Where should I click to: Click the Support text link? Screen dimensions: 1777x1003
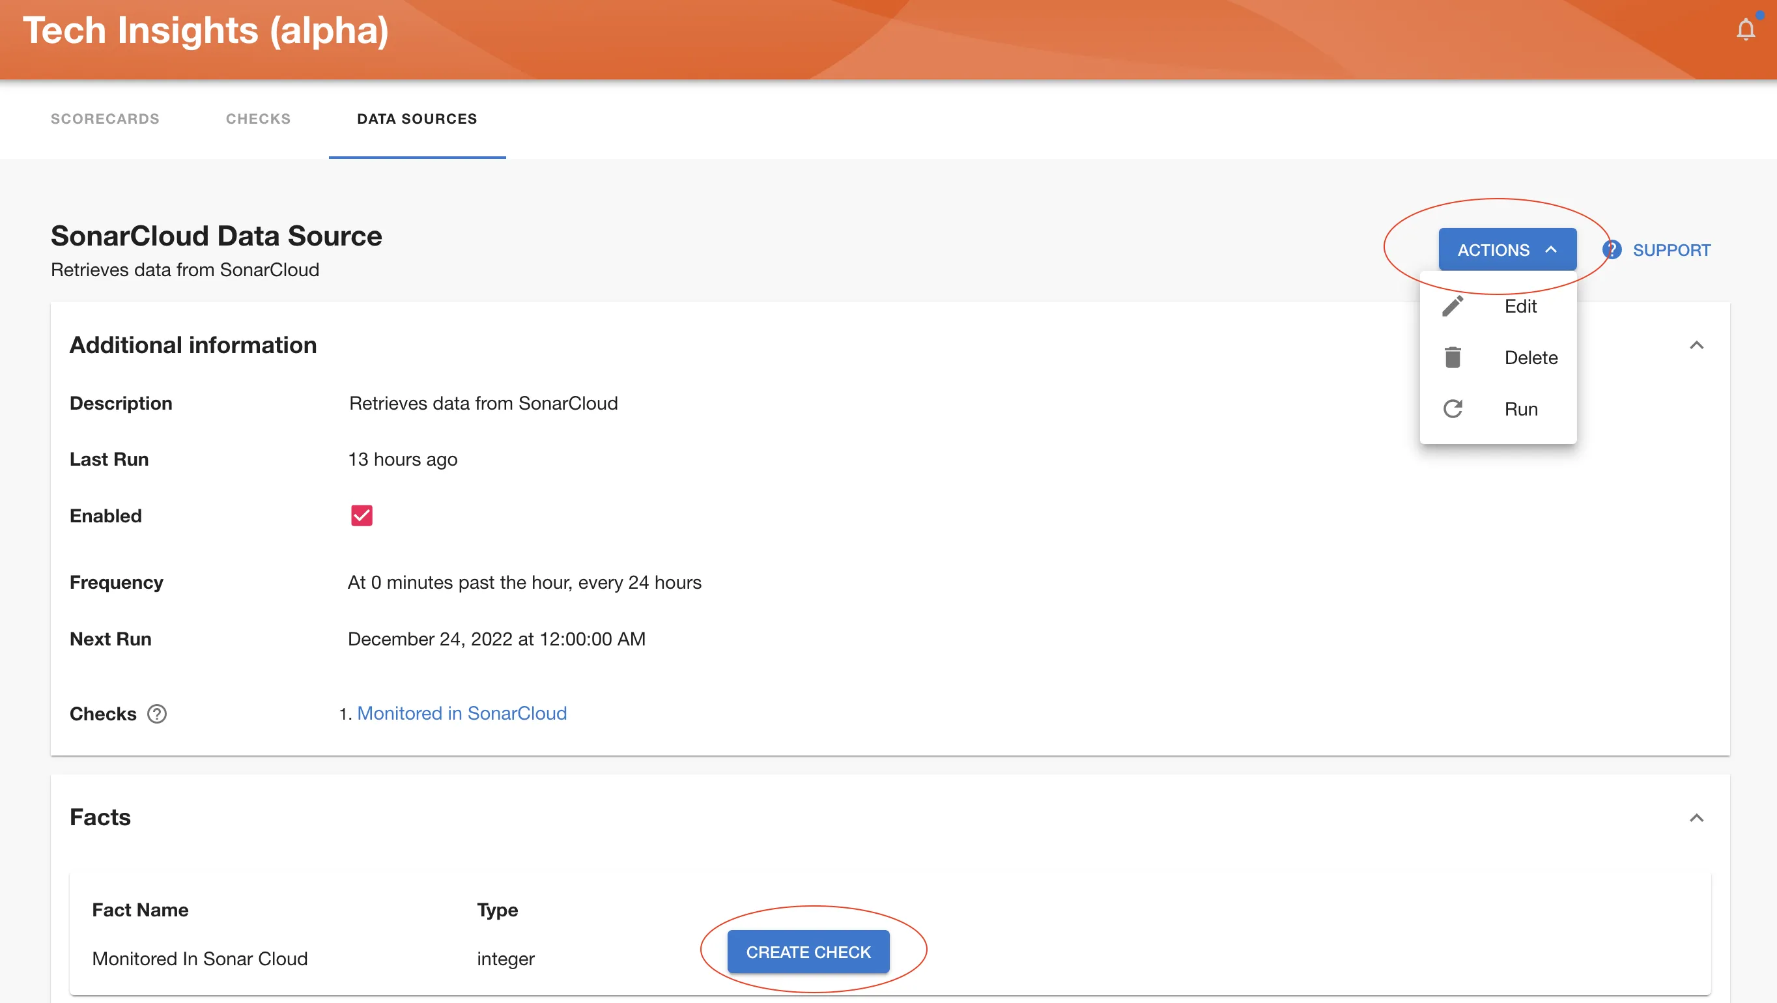point(1671,249)
